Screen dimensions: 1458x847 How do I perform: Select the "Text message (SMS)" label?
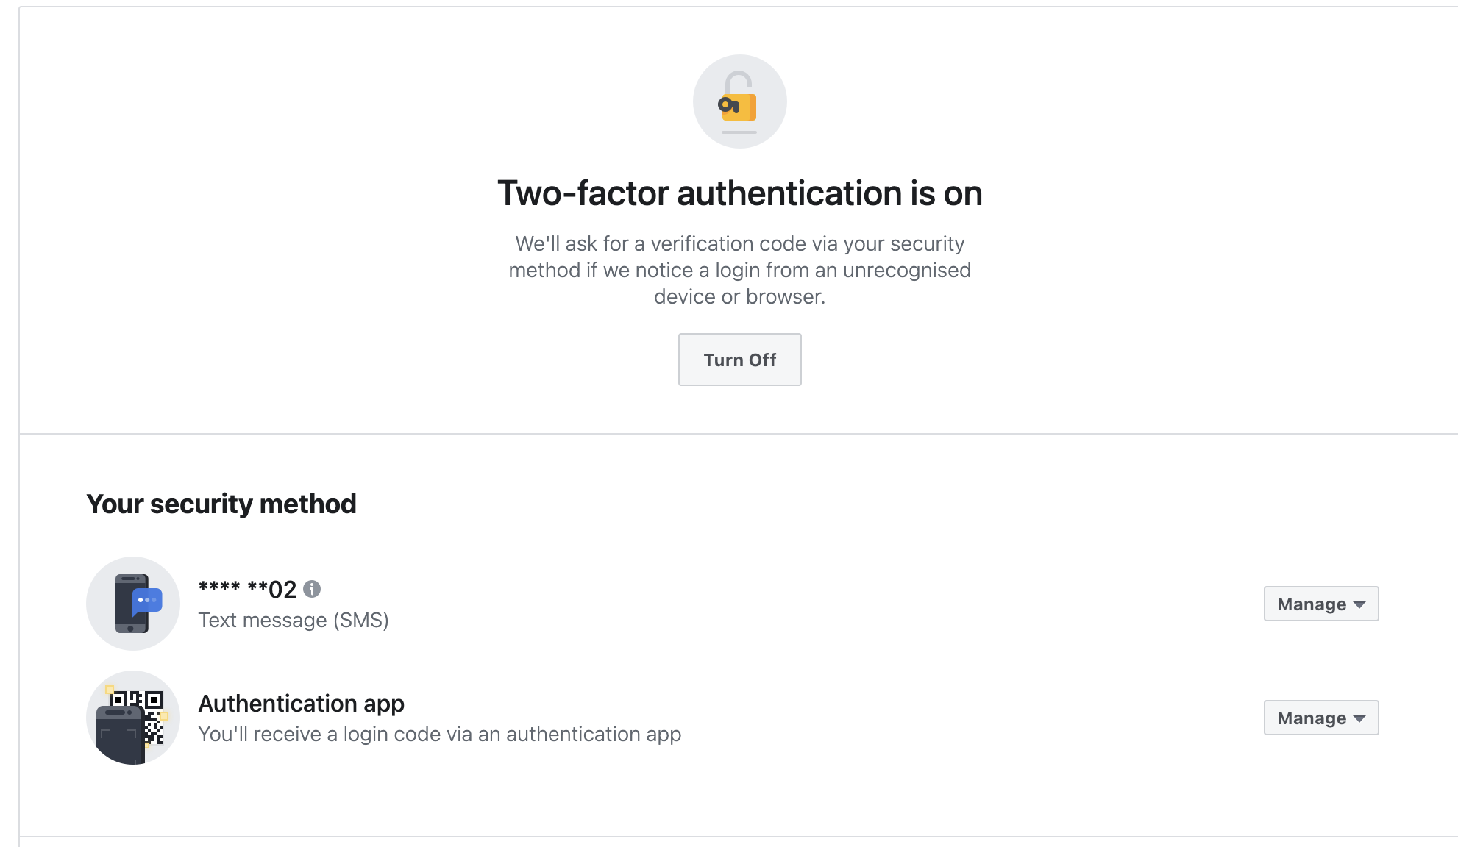point(294,620)
